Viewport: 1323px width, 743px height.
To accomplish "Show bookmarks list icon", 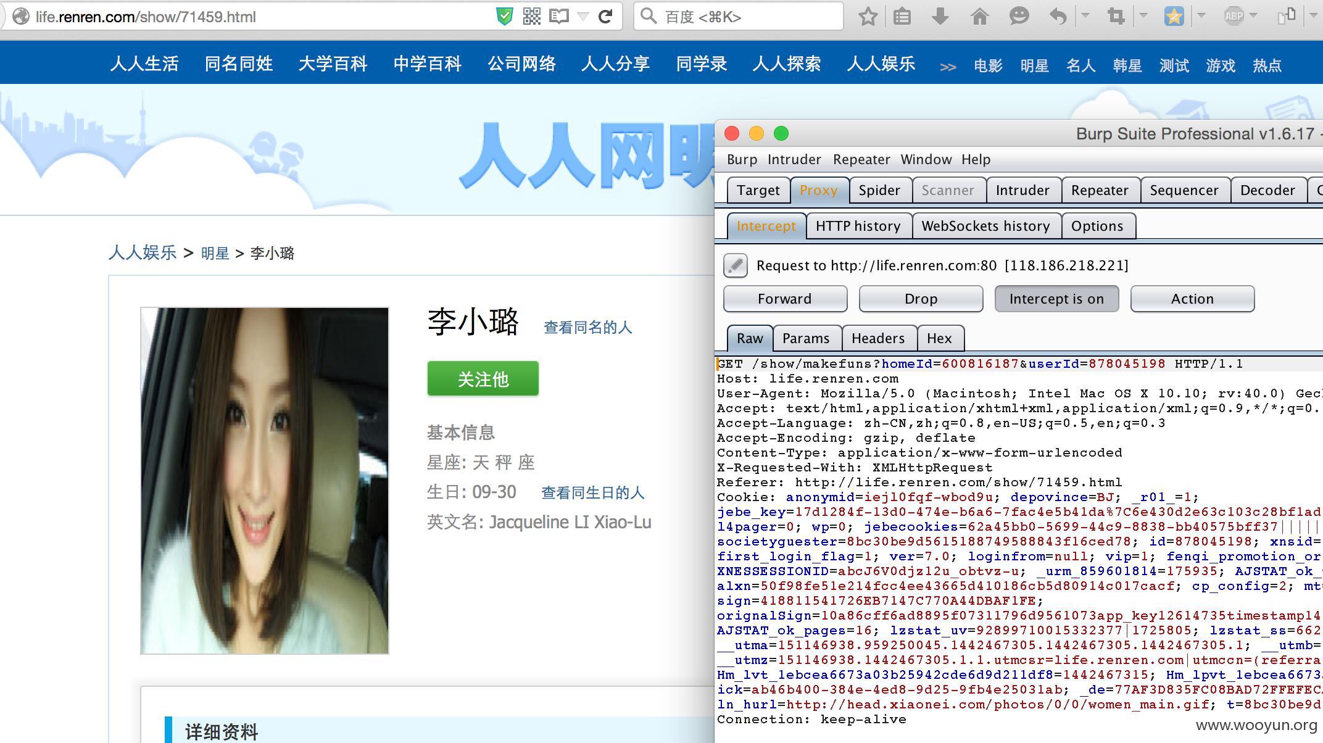I will tap(902, 17).
